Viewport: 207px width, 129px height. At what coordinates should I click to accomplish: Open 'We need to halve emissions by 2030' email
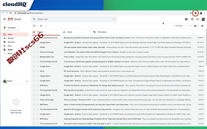tap(118, 124)
